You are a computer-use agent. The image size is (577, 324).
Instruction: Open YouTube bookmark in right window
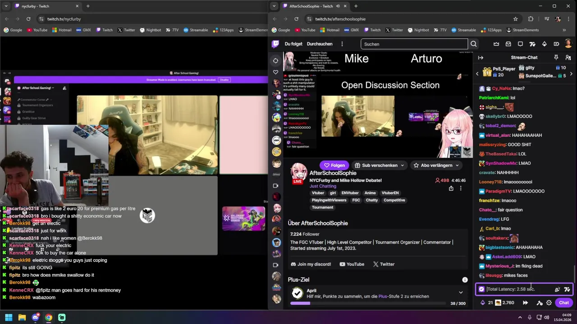click(x=305, y=30)
